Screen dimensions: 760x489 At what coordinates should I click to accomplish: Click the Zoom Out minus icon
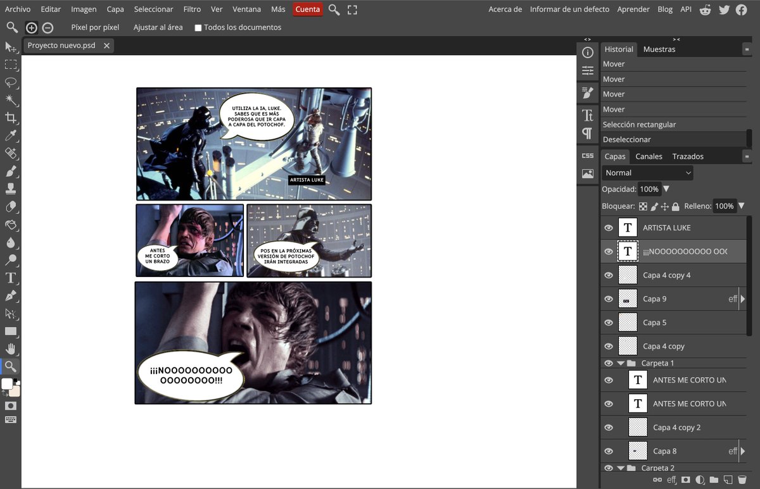(47, 28)
